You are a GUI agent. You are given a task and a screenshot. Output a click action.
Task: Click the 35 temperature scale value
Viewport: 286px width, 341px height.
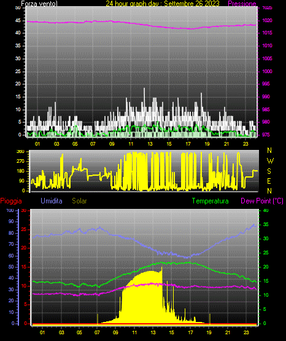[266, 224]
